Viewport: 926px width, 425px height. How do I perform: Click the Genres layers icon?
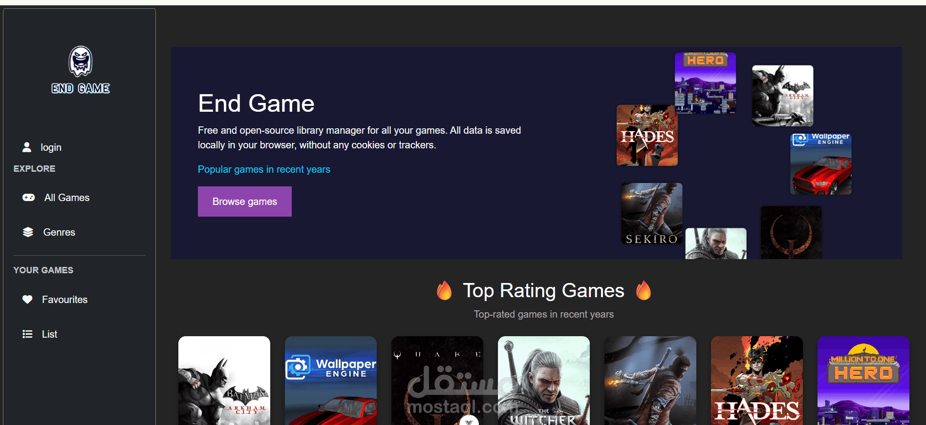click(x=28, y=232)
